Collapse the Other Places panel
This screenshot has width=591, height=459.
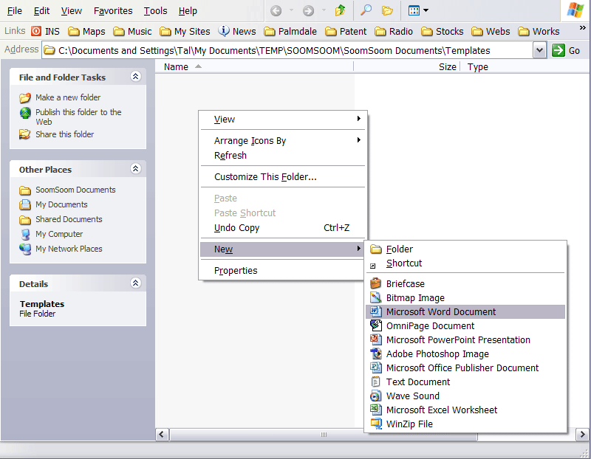click(136, 169)
